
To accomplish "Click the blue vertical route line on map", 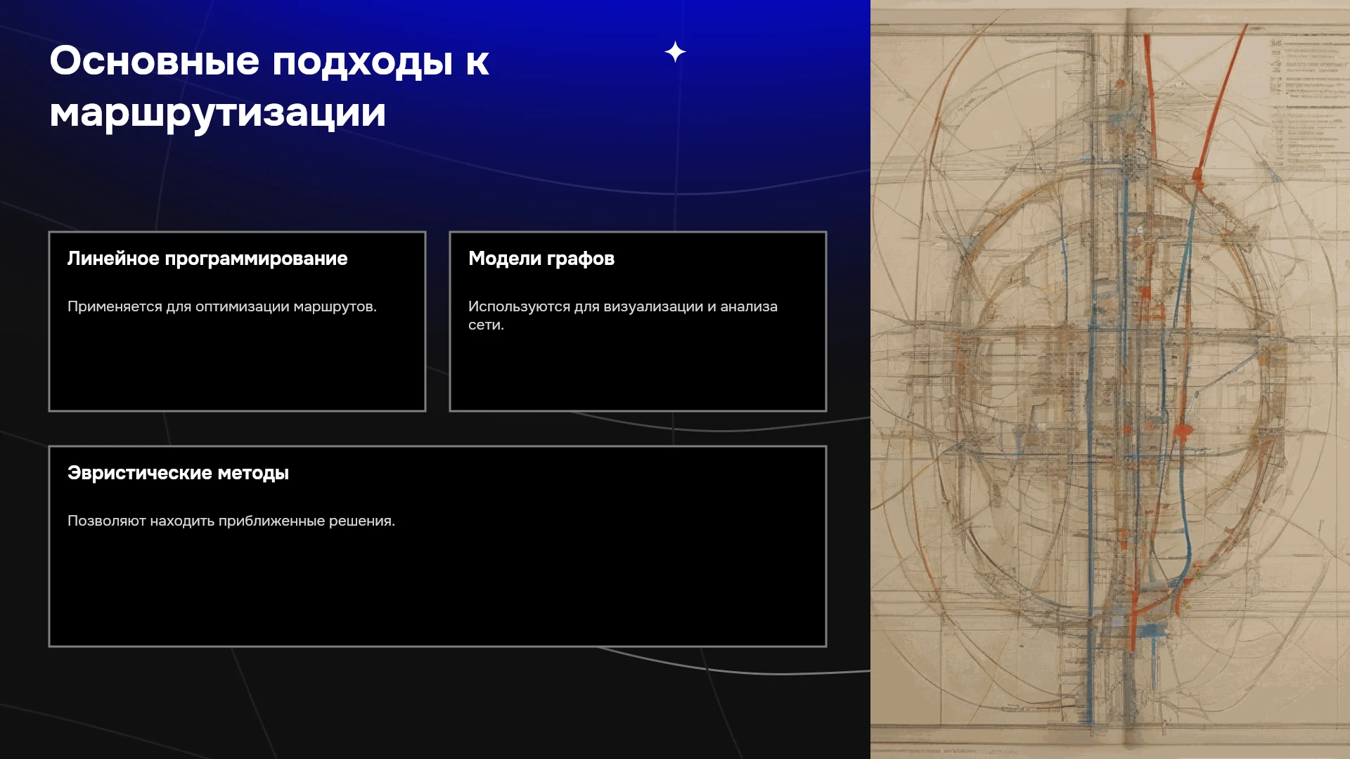I will coord(1092,450).
